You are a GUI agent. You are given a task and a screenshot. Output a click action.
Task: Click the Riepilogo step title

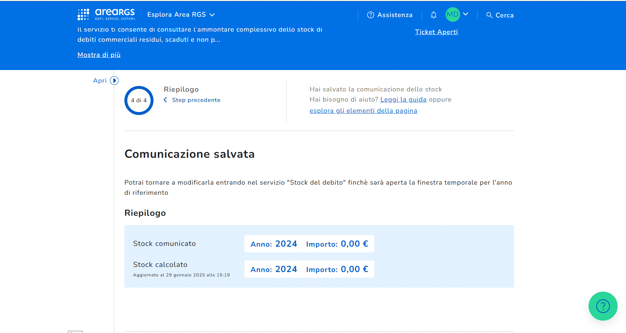click(181, 89)
